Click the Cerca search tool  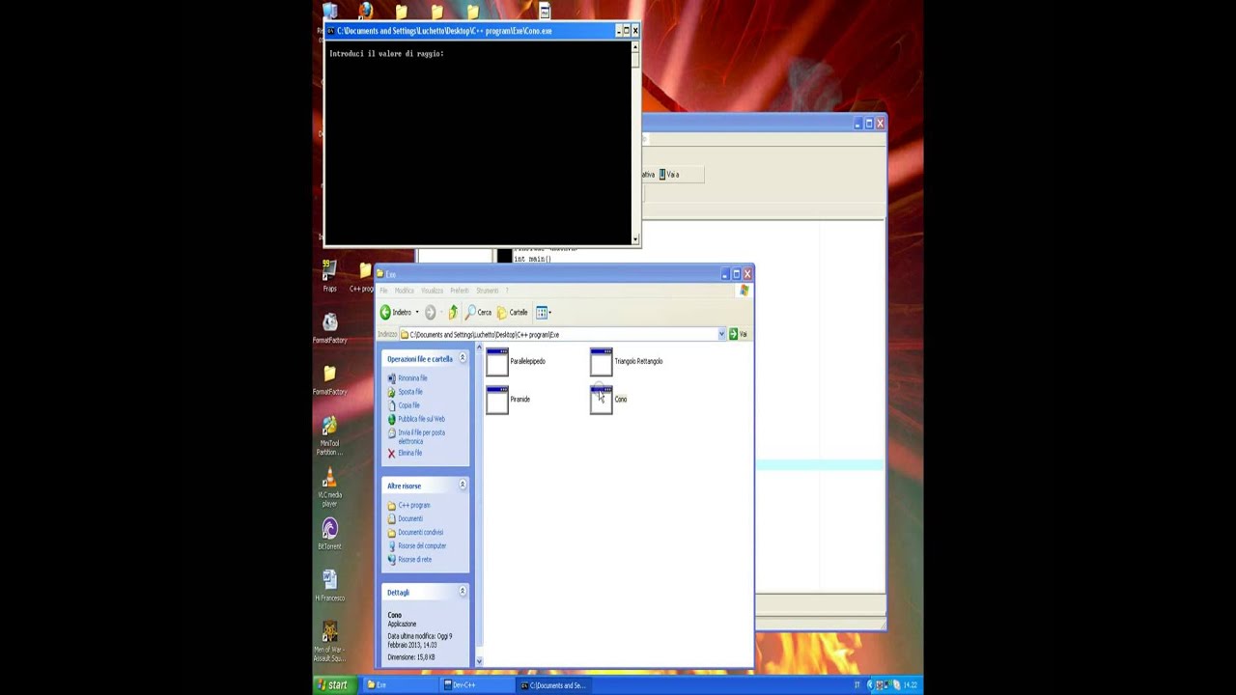[x=479, y=312]
